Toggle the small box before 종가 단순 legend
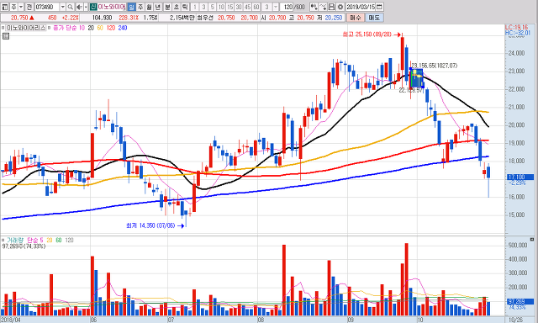The width and height of the screenshot is (538, 323). click(x=50, y=28)
